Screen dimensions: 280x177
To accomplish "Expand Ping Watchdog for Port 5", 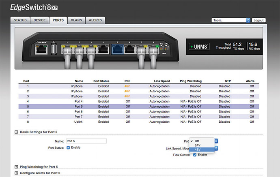I will pos(16,167).
